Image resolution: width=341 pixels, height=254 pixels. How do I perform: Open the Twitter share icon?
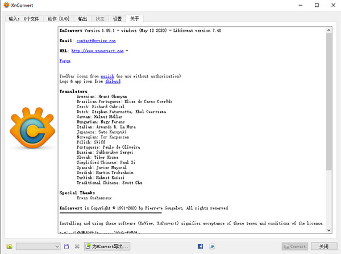[x=212, y=247]
